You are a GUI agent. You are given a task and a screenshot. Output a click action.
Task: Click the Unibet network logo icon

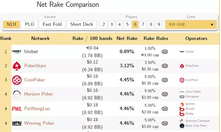pyautogui.click(x=16, y=52)
